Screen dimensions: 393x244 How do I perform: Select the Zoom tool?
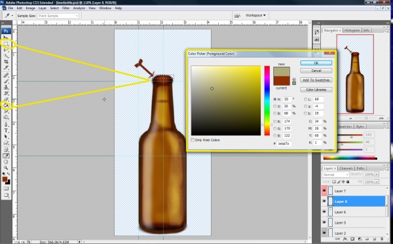pos(6,168)
